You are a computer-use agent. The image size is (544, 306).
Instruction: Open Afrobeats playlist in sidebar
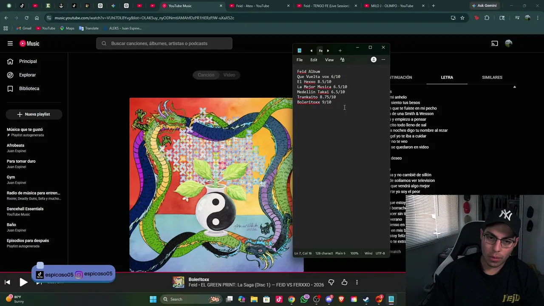[16, 148]
